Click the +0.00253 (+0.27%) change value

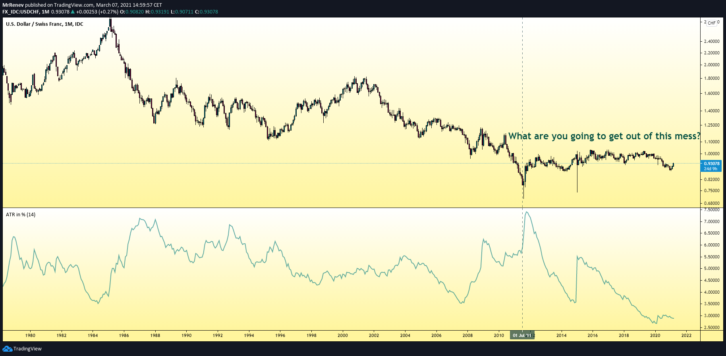(x=97, y=12)
